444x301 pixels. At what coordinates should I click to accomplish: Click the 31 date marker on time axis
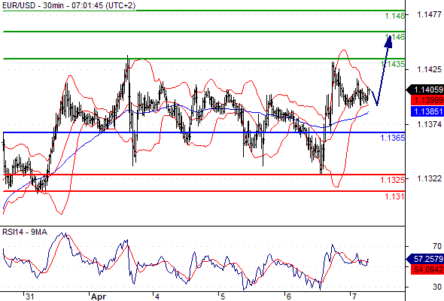click(30, 296)
